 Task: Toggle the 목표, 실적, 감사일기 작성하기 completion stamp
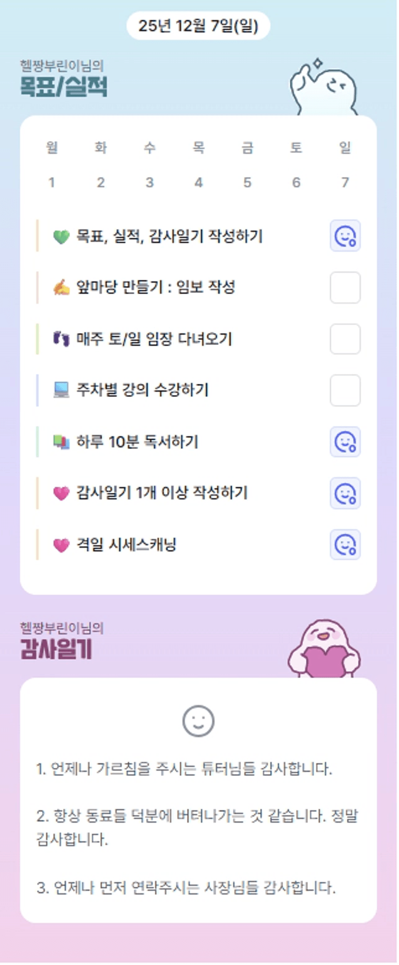click(345, 236)
